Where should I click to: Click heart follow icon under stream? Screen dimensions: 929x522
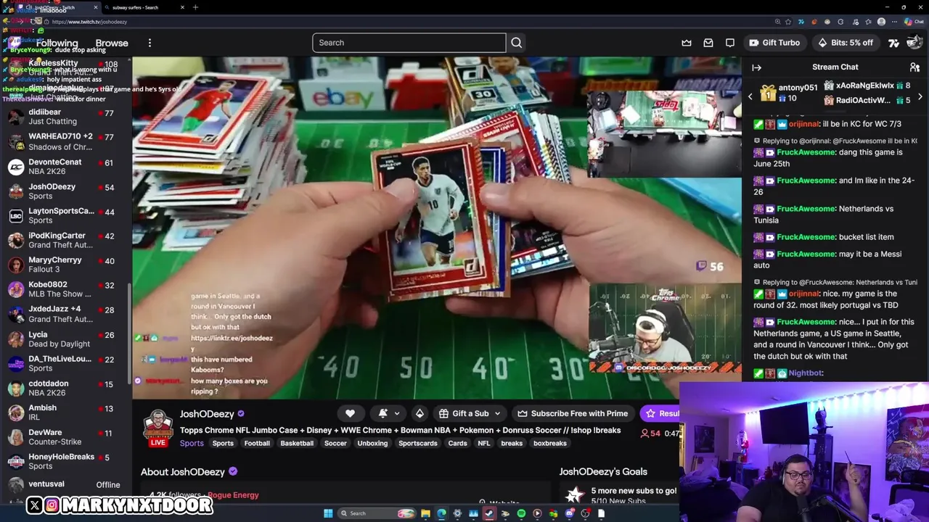350,413
